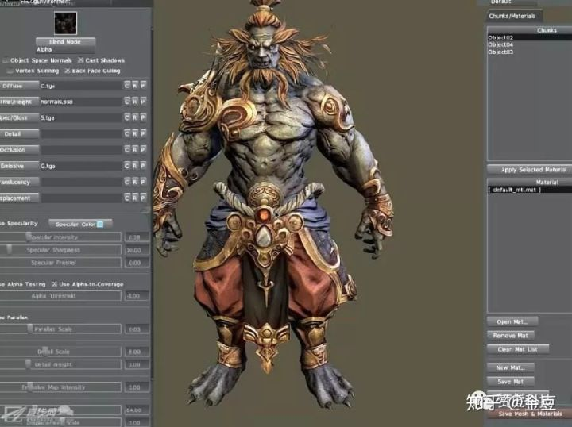Screen dimensions: 572x427
Task: Click the C button in the Diffuse row
Action: tap(127, 86)
